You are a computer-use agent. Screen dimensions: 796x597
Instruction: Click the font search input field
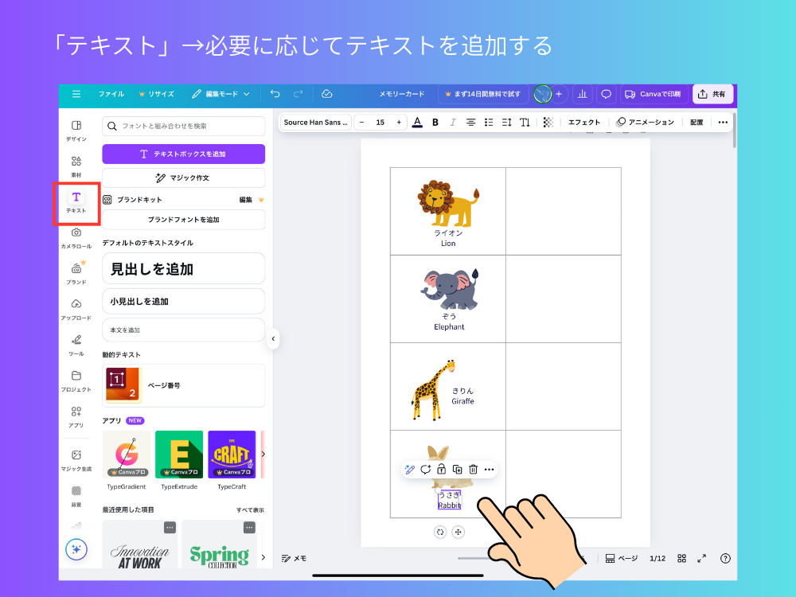tap(183, 127)
